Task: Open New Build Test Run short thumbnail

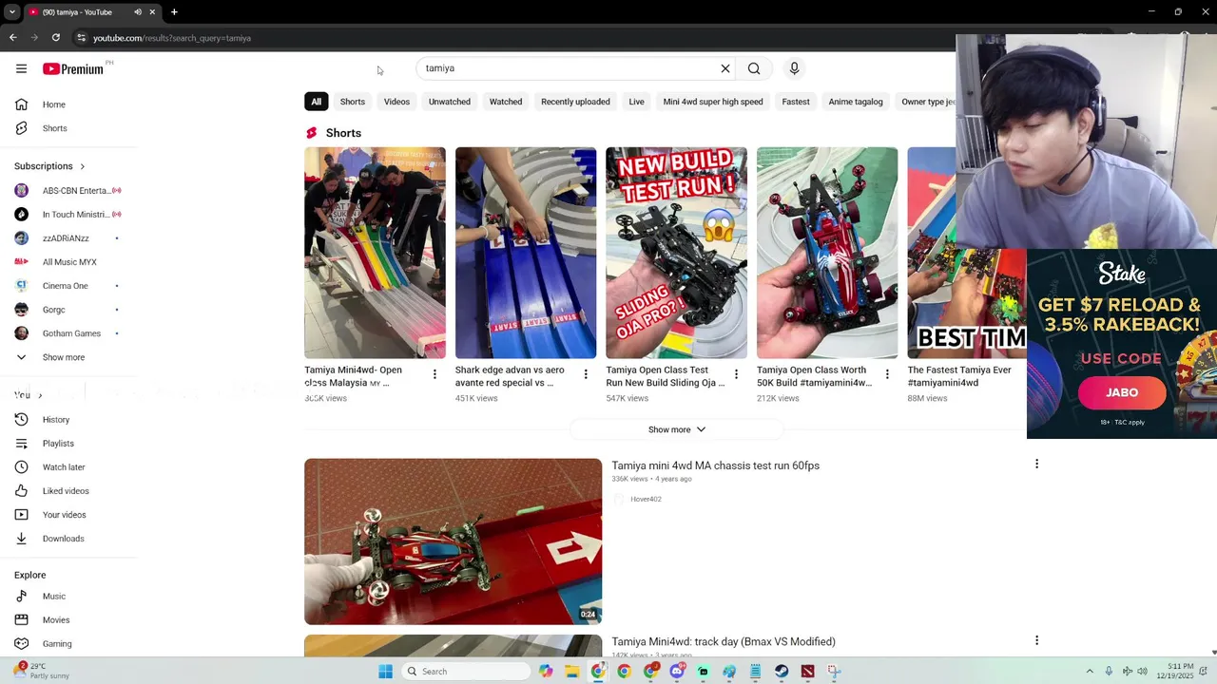Action: point(676,253)
